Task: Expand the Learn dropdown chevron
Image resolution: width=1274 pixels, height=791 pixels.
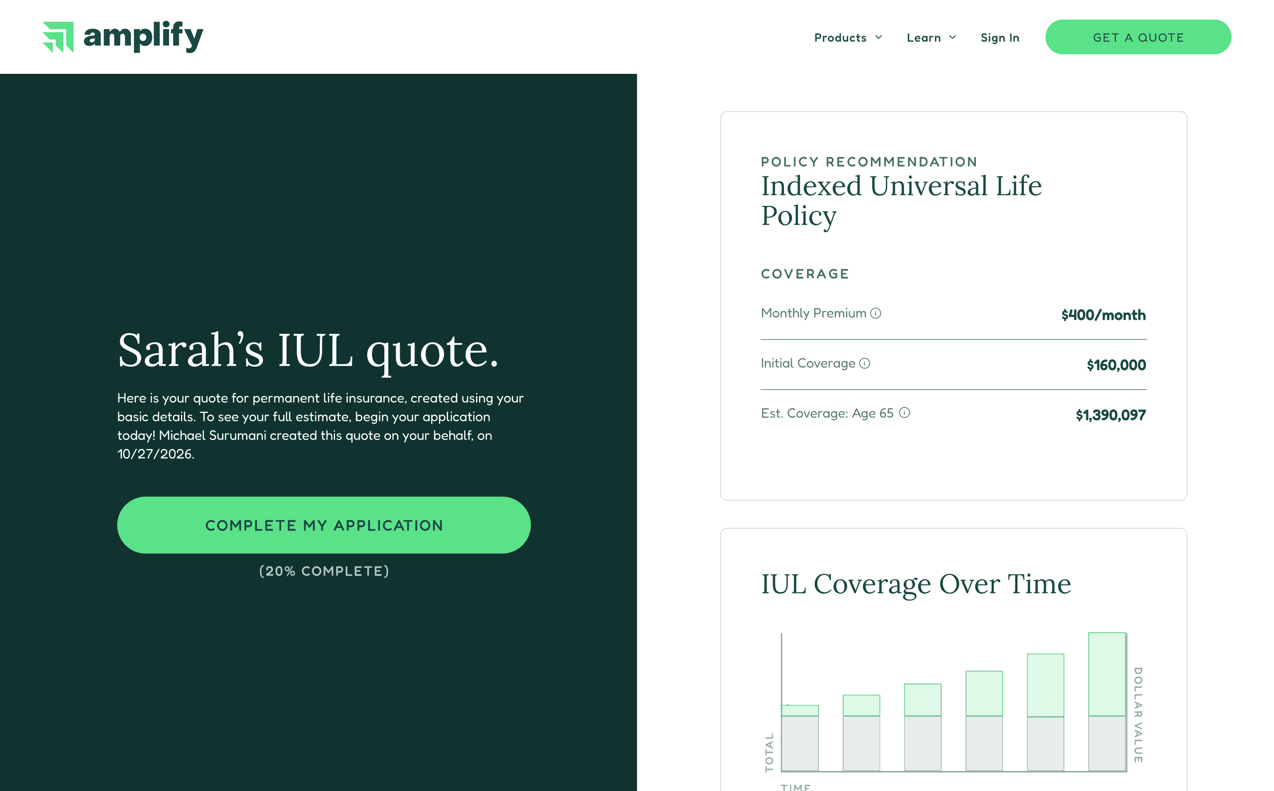Action: tap(953, 37)
